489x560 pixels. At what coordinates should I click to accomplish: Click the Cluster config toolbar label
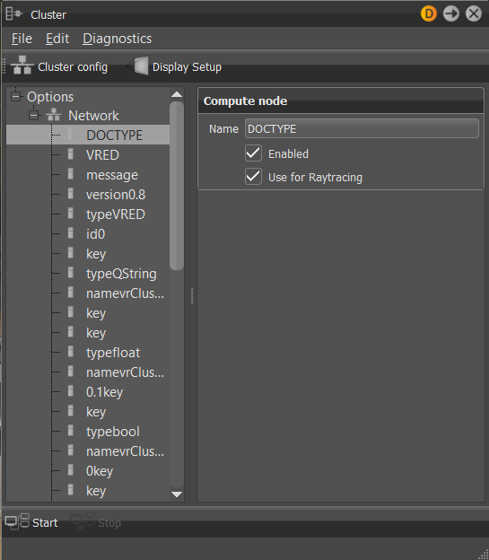pos(73,67)
